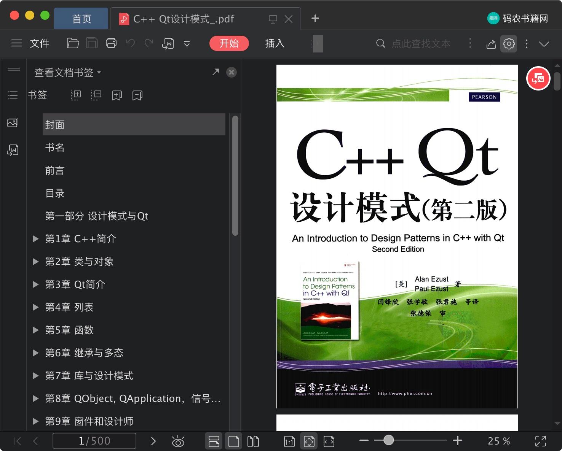Switch to the 首页 tab
Image resolution: width=562 pixels, height=451 pixels.
pyautogui.click(x=81, y=19)
